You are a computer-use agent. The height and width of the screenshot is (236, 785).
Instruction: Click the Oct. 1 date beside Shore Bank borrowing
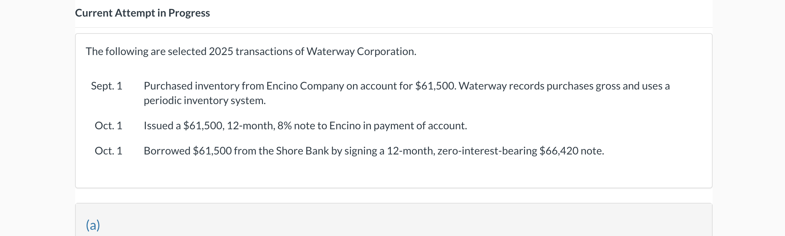coord(108,151)
